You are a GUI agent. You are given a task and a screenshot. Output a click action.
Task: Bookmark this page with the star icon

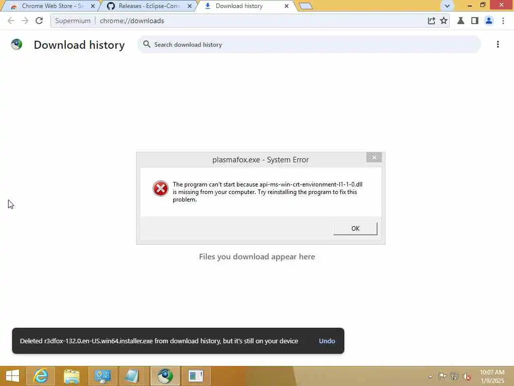(x=444, y=21)
